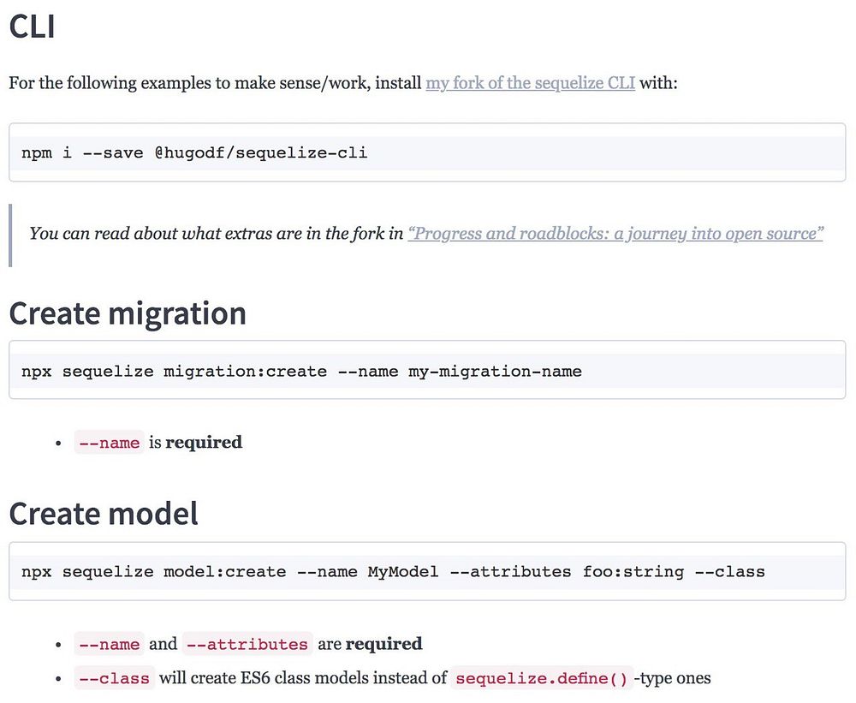Click the 'are required' text
This screenshot has height=703, width=856.
pyautogui.click(x=370, y=644)
